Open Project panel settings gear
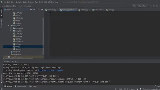Image resolution: width=160 pixels, height=90 pixels. (38, 9)
